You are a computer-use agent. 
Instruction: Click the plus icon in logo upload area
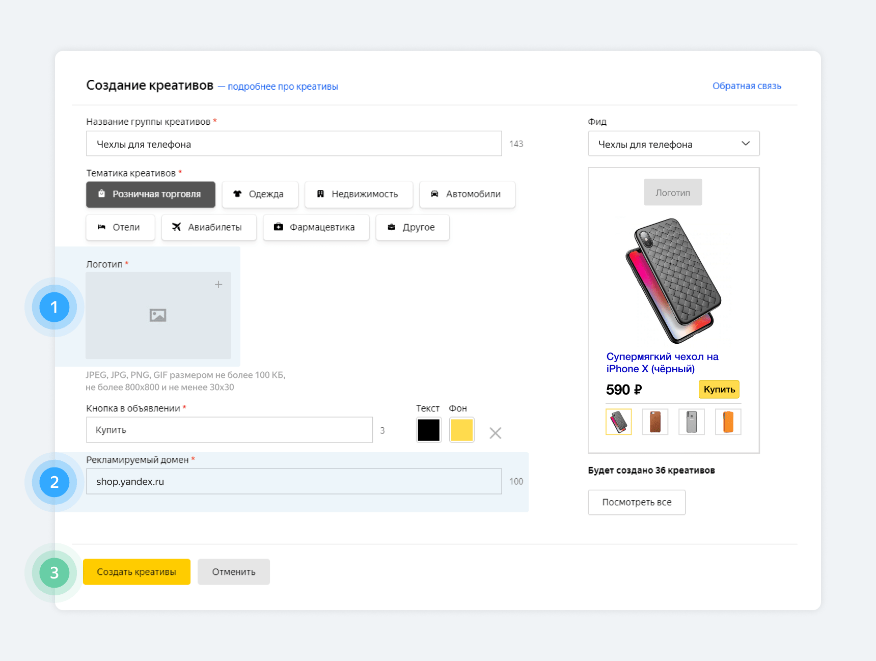218,285
